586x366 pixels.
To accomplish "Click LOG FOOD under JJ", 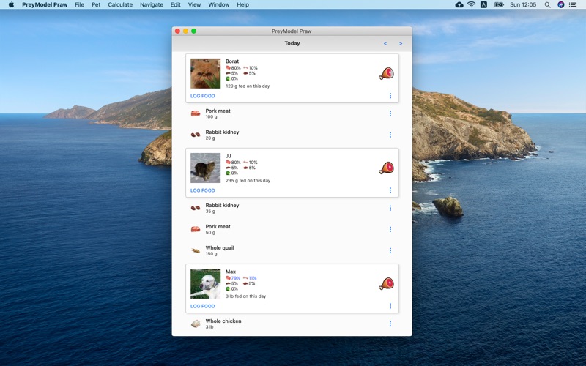I will [203, 190].
